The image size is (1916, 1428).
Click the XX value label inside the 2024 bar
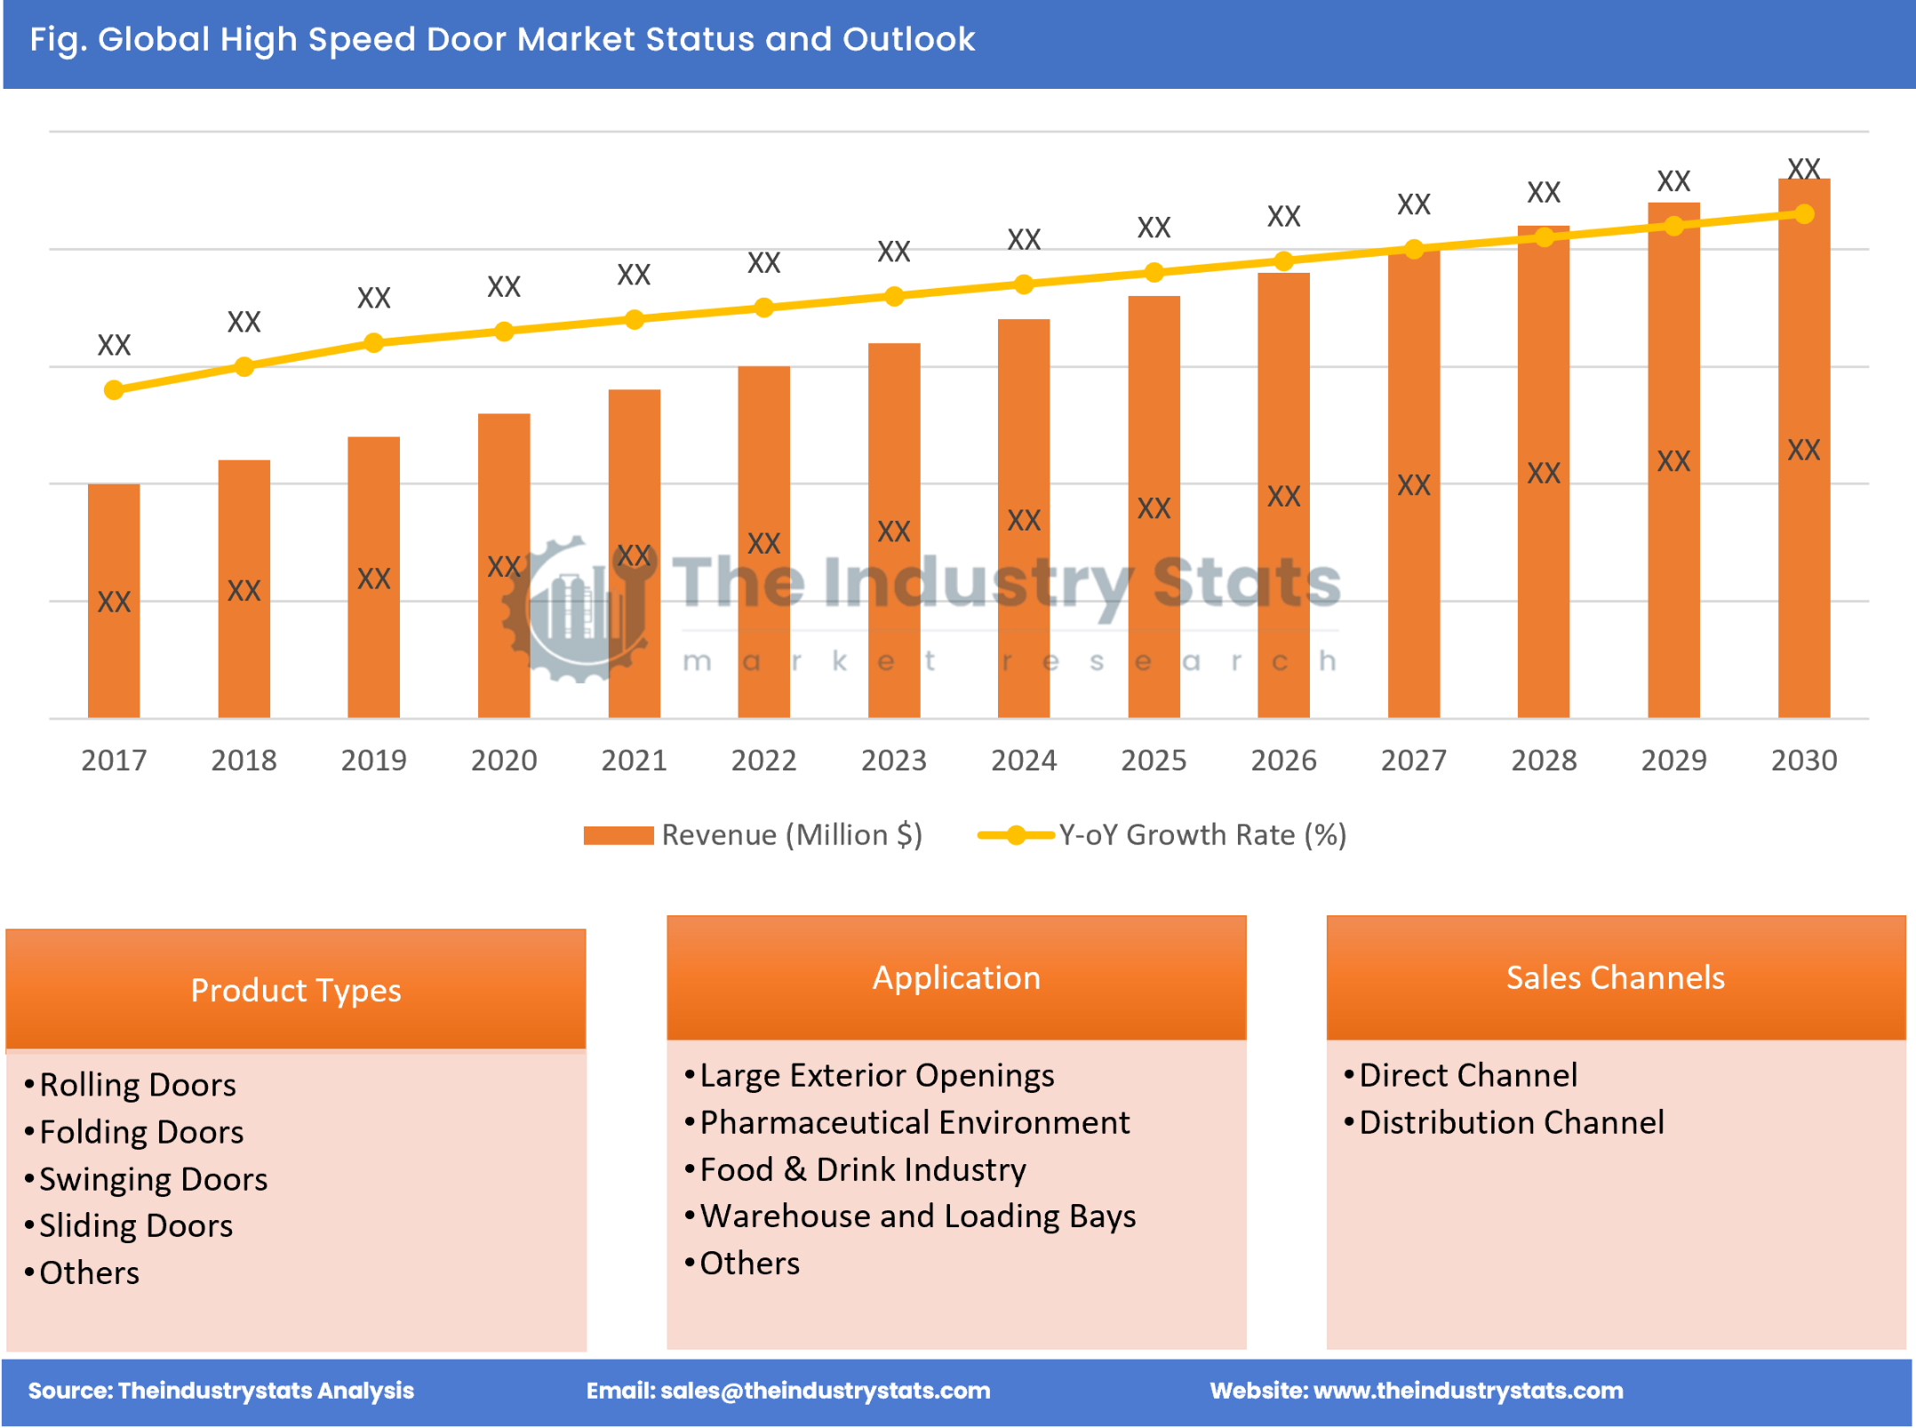tap(1024, 520)
